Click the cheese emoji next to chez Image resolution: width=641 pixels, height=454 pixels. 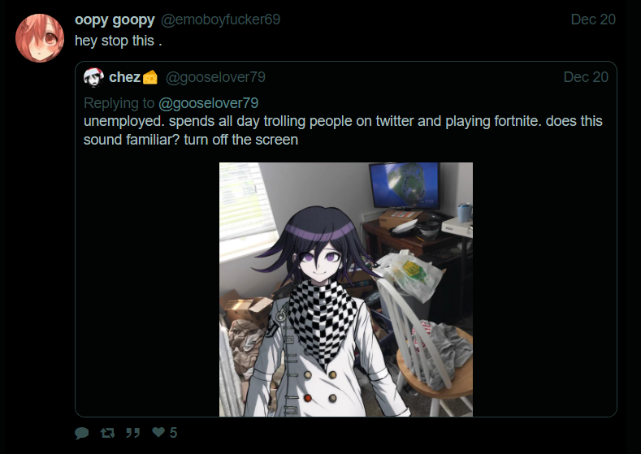(150, 77)
